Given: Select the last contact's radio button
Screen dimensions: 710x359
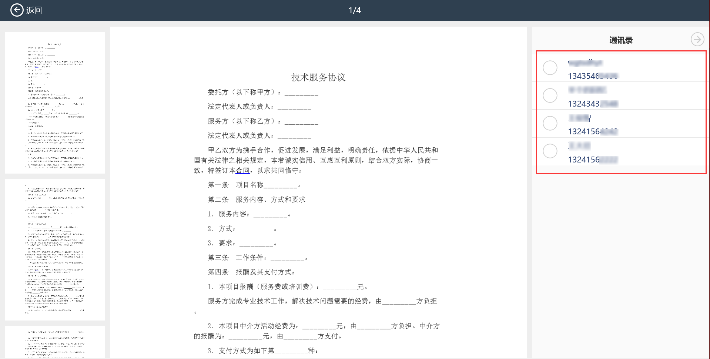Looking at the screenshot, I should pos(550,151).
